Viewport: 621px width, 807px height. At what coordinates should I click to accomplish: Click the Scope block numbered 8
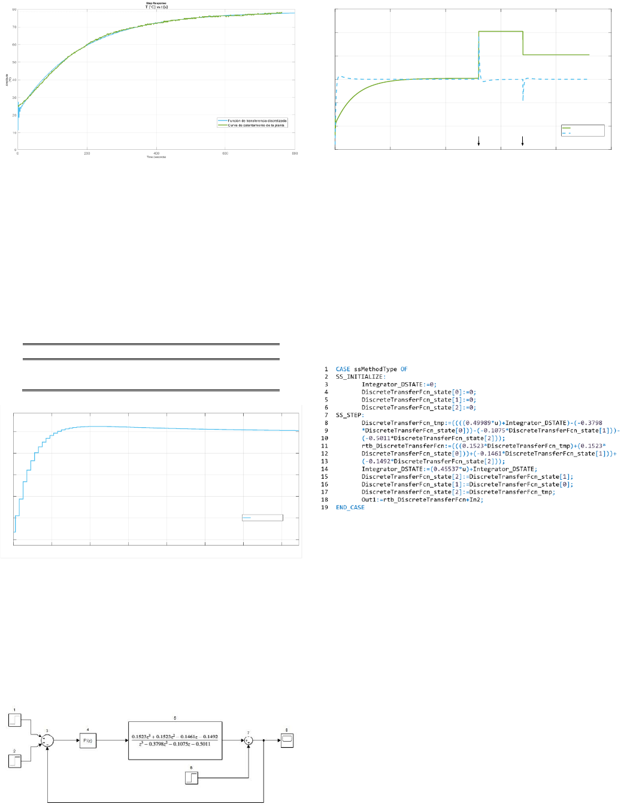click(x=287, y=740)
